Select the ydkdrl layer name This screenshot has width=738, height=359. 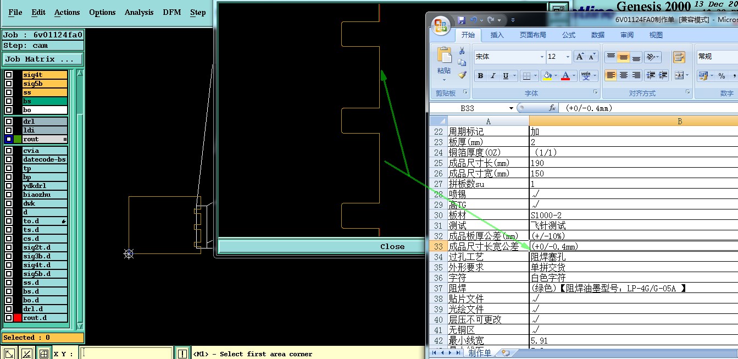click(45, 186)
